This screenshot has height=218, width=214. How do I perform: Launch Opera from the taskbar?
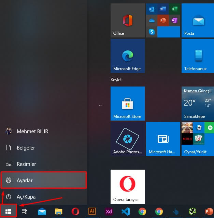[x=75, y=212]
